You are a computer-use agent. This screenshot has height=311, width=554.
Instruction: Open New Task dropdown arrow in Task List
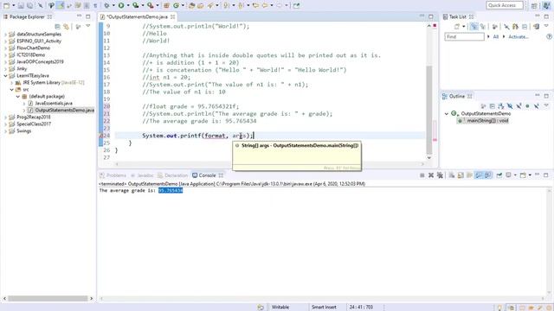pyautogui.click(x=464, y=27)
